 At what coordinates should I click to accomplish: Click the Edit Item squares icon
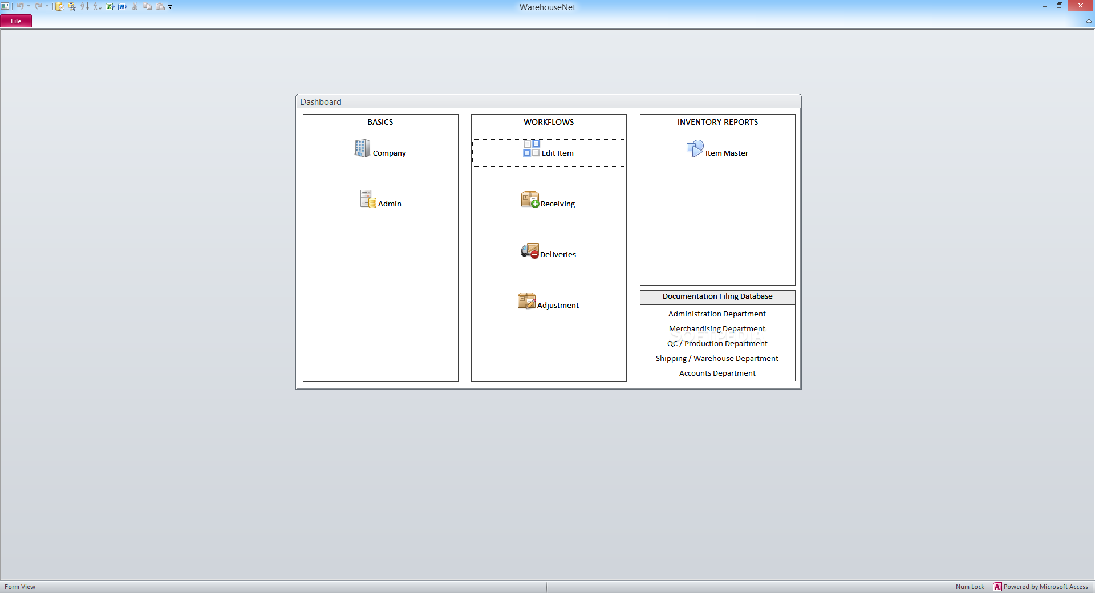(x=532, y=148)
